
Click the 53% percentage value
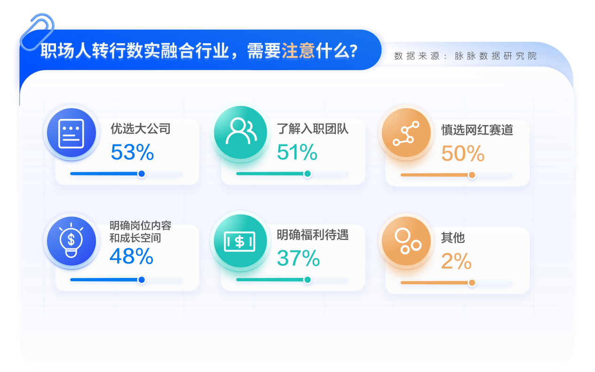(x=133, y=152)
